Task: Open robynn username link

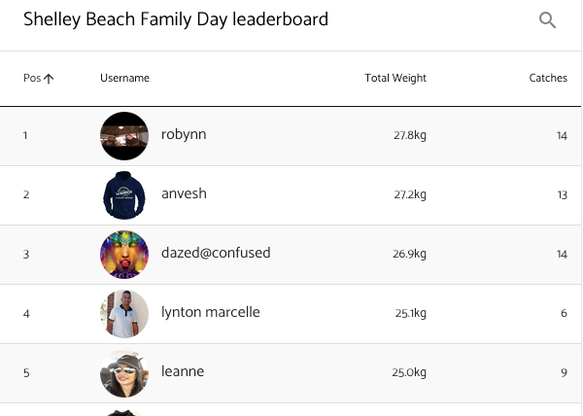Action: point(184,135)
